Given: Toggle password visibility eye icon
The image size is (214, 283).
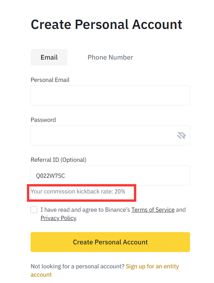Looking at the screenshot, I should tap(181, 136).
